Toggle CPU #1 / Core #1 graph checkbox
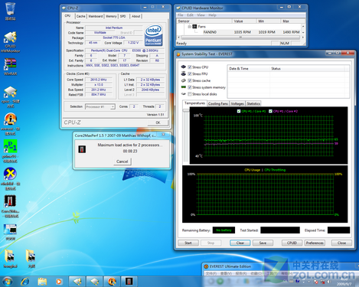Viewport: 359px width, 287px height. 239,111
